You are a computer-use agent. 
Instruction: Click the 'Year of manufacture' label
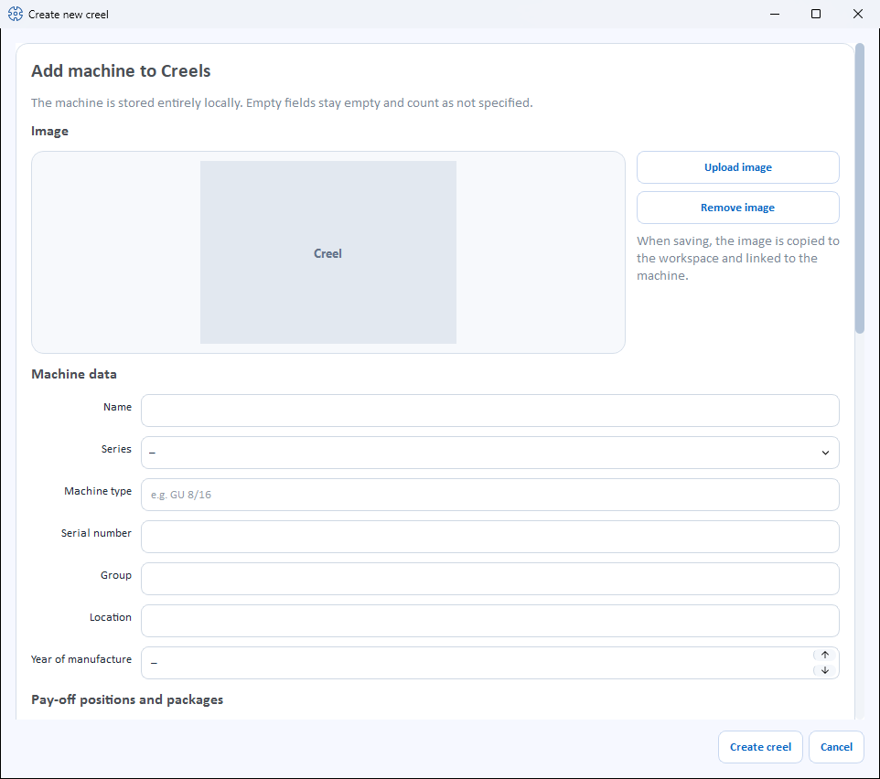(81, 659)
